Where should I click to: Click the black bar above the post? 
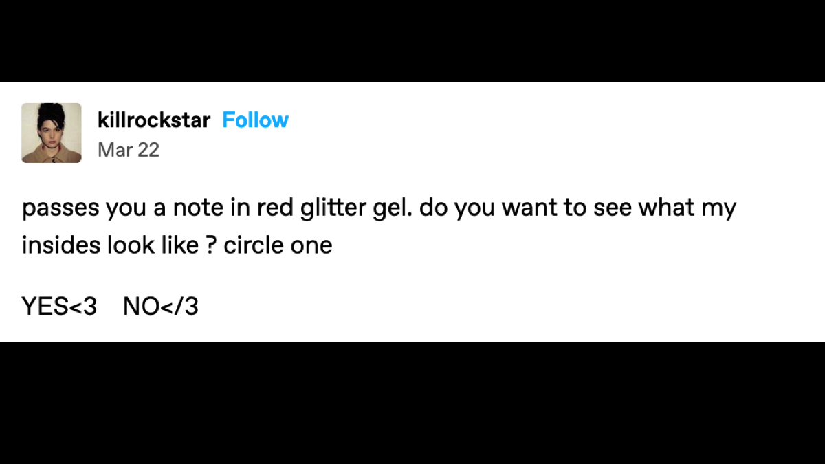pyautogui.click(x=412, y=41)
